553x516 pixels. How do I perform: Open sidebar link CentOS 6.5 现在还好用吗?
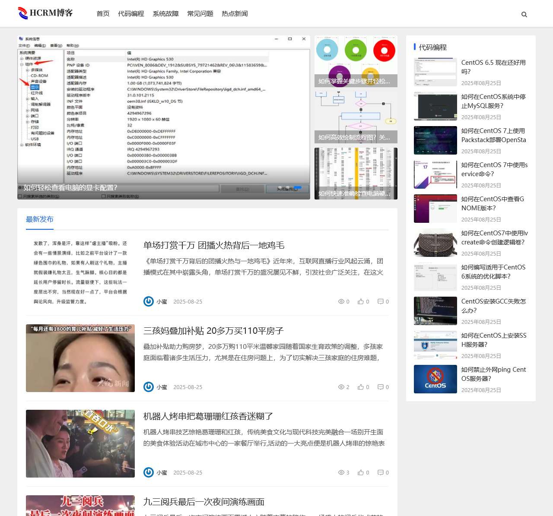point(493,67)
